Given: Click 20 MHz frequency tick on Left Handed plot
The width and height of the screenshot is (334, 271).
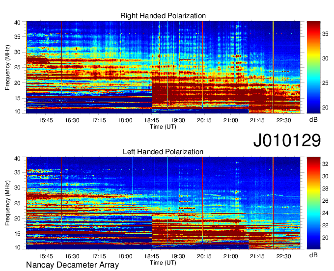Looking at the screenshot, I should pyautogui.click(x=17, y=218).
